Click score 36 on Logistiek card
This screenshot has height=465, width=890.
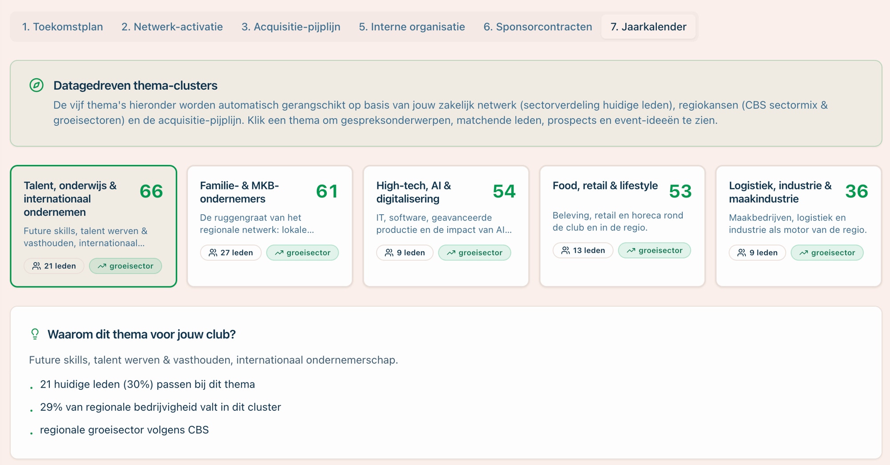point(857,191)
